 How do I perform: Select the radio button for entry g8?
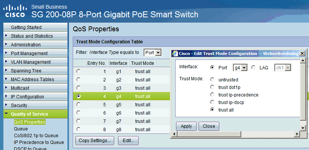pyautogui.click(x=78, y=129)
